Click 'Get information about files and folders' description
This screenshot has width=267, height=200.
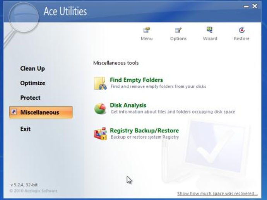coord(173,112)
